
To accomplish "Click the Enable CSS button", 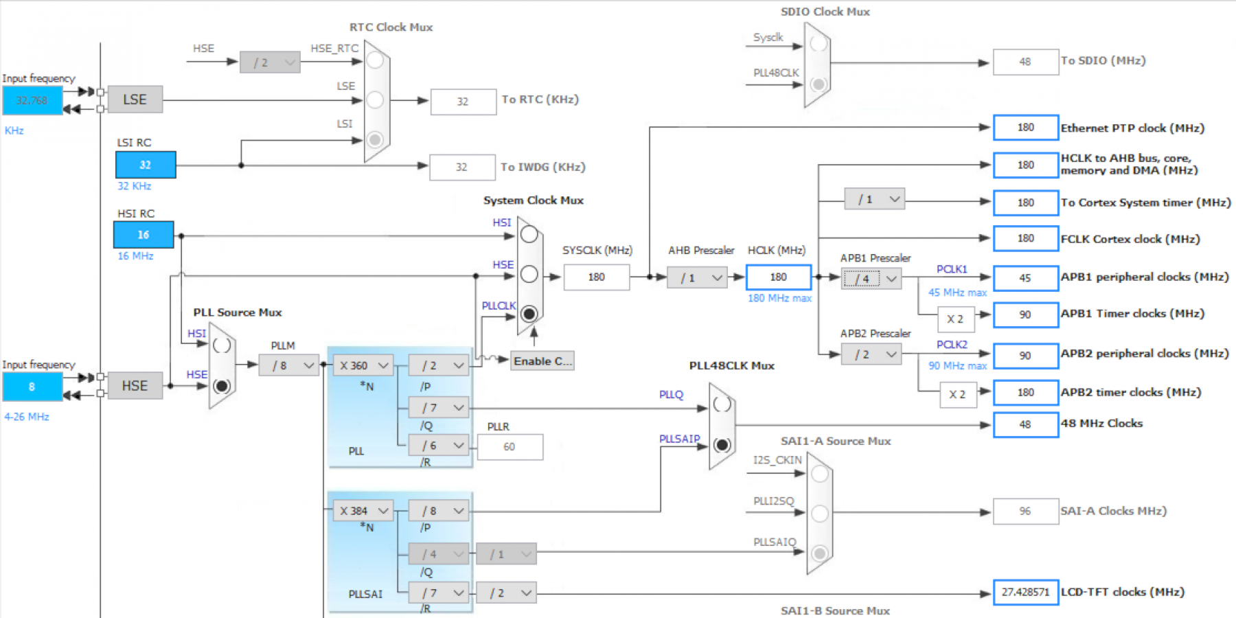I will pos(542,361).
